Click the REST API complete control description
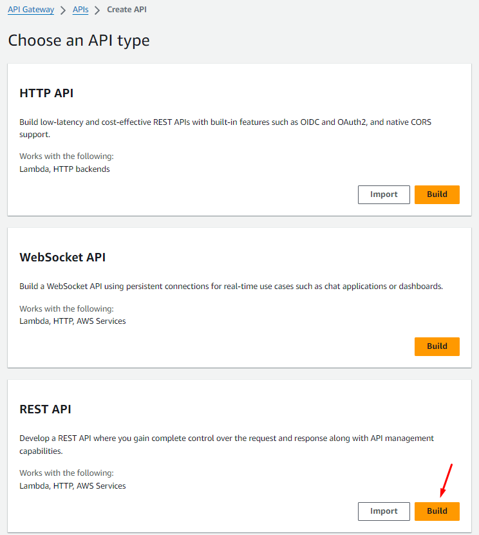Screen dimensions: 479x535 pos(227,444)
